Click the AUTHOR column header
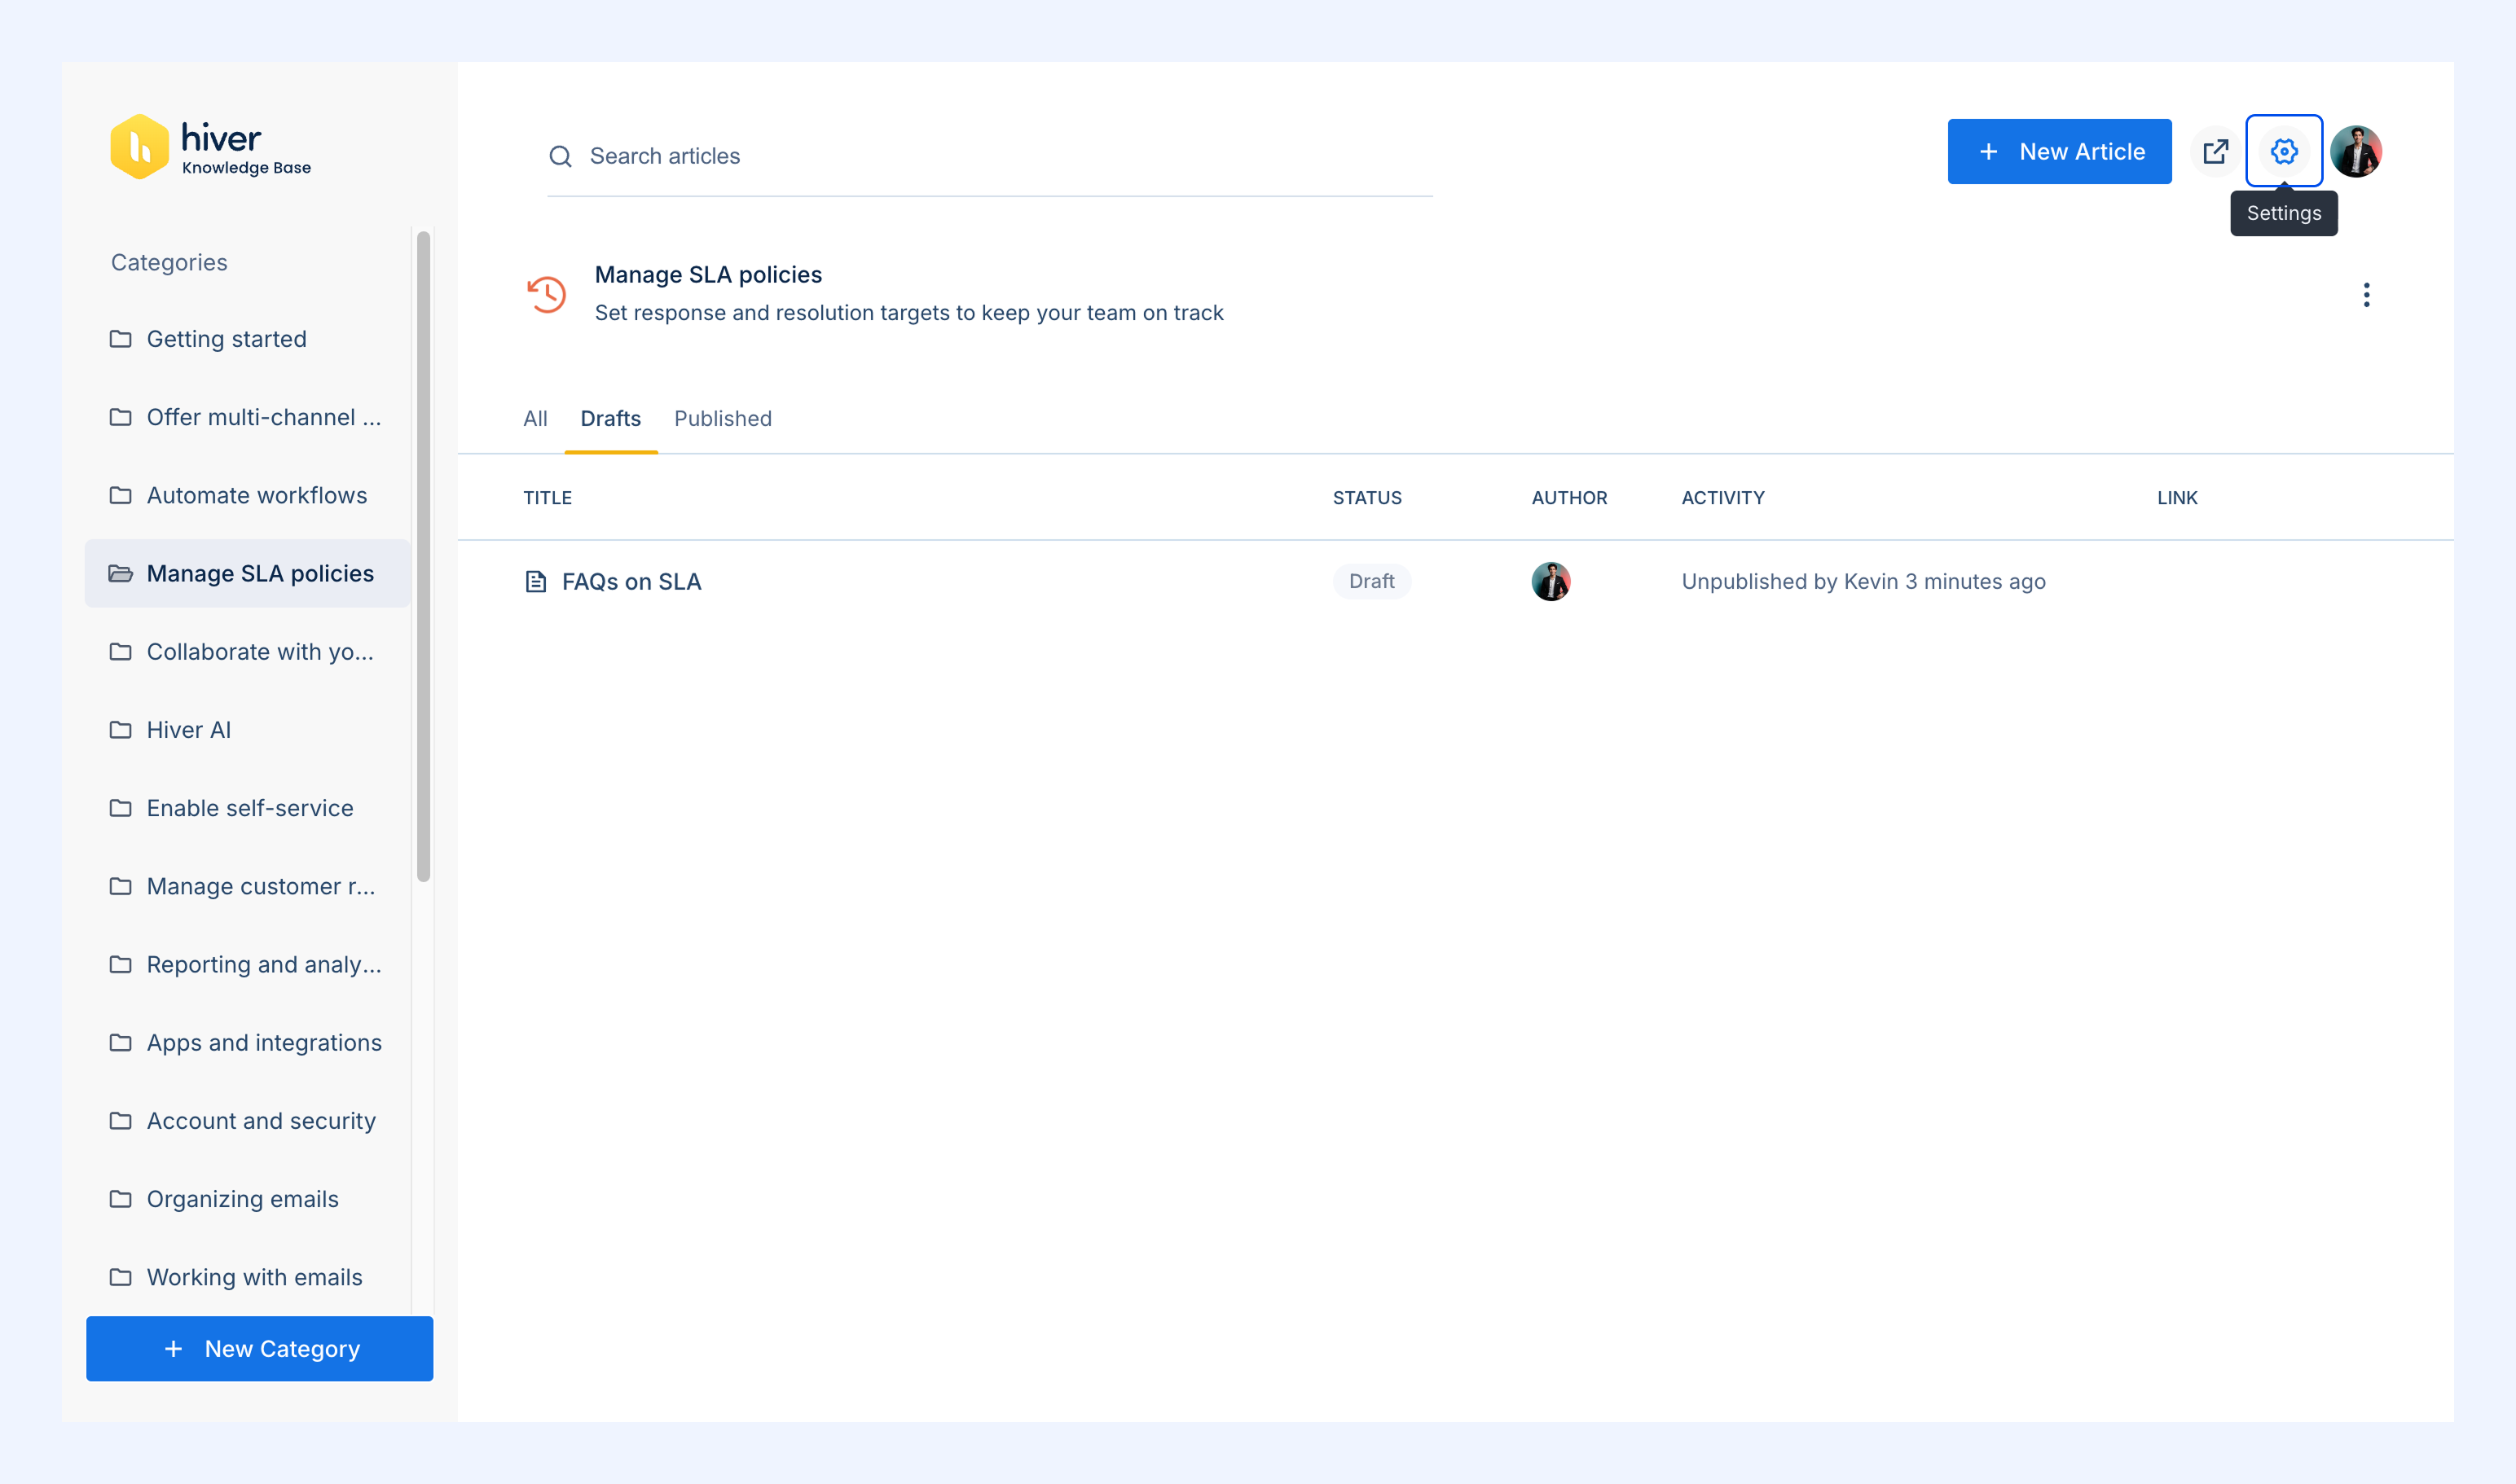This screenshot has width=2516, height=1484. tap(1568, 498)
